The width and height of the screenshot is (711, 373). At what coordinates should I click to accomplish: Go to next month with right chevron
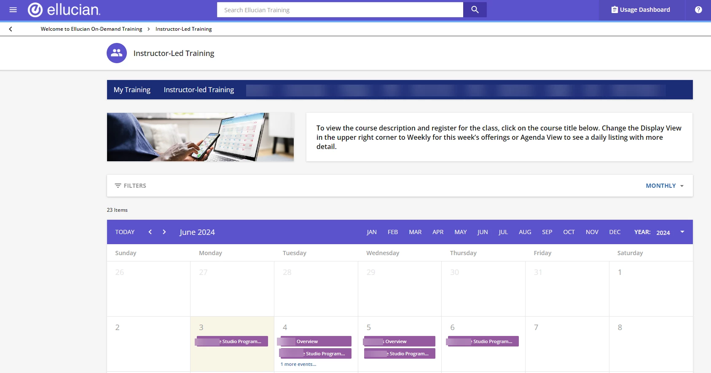164,232
